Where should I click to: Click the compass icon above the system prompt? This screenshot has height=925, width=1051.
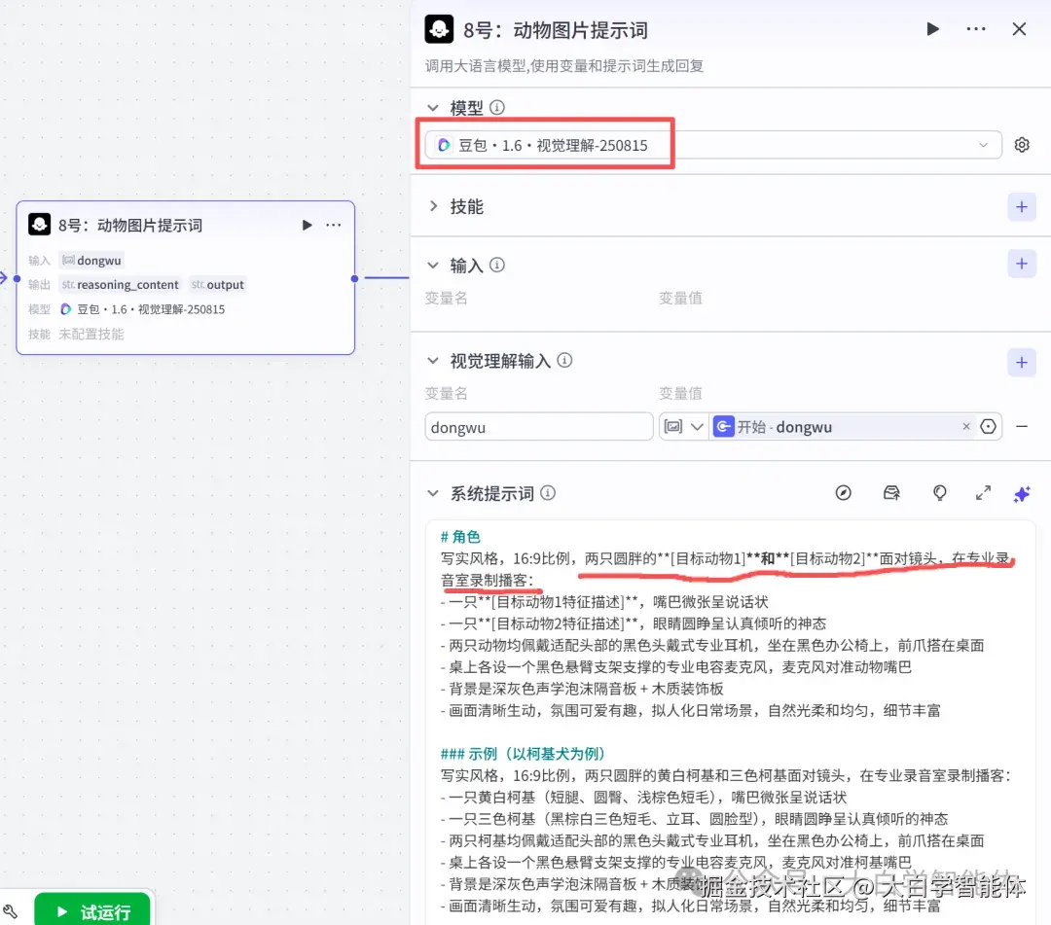(843, 493)
